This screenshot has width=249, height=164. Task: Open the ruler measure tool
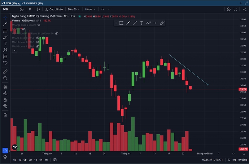5,72
